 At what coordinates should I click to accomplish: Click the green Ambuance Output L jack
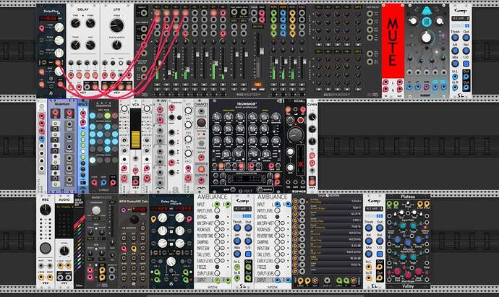[x=217, y=280]
